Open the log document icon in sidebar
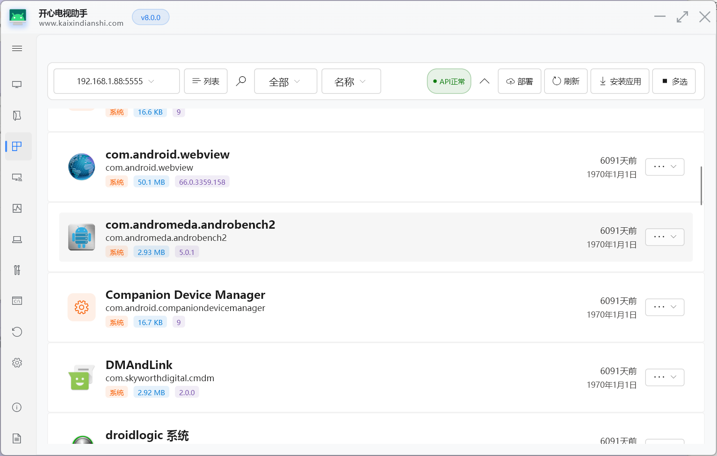The width and height of the screenshot is (717, 456). click(17, 439)
